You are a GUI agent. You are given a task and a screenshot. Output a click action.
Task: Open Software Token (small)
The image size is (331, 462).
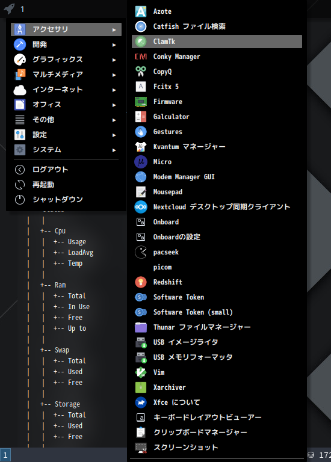tap(217, 312)
